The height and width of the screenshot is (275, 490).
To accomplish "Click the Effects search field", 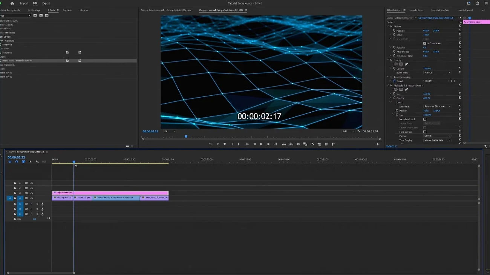I will pos(15,15).
